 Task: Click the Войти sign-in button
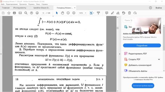tap(159, 8)
